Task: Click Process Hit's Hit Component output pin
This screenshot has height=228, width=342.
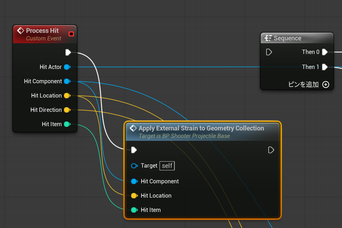Action: 67,81
